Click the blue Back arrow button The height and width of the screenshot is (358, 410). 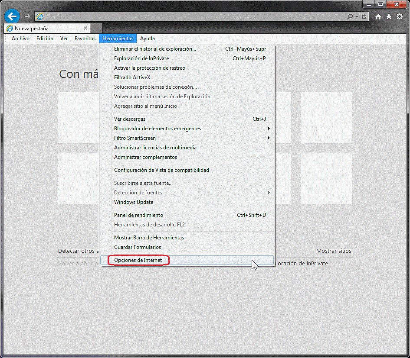click(x=12, y=16)
